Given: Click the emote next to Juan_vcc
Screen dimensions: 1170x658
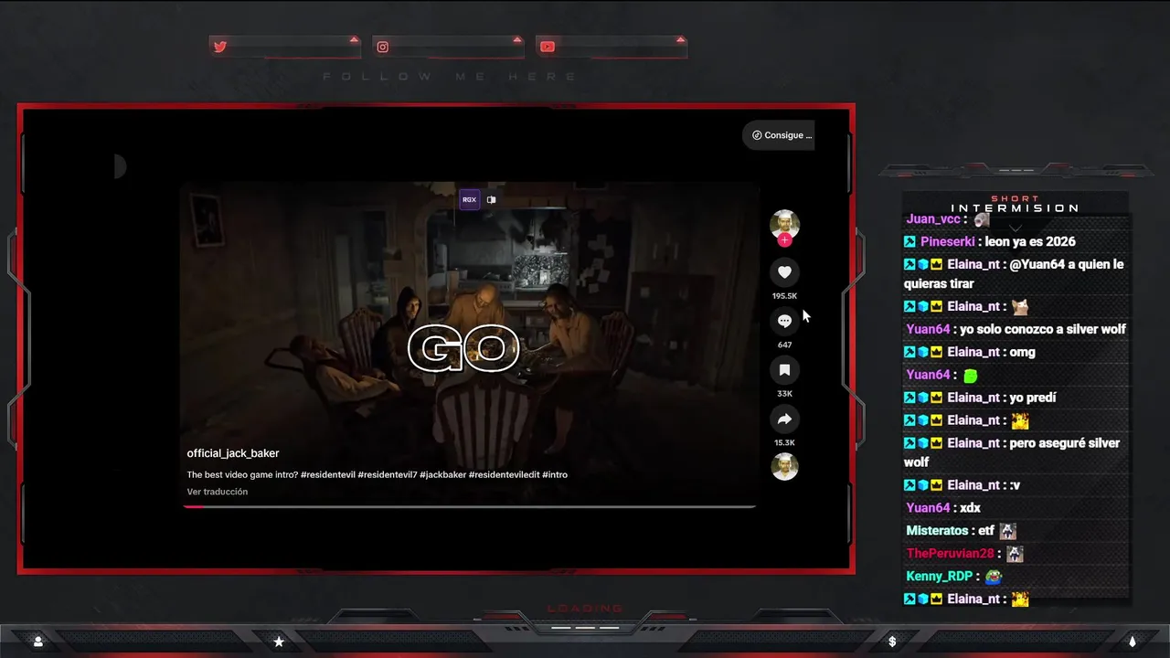Looking at the screenshot, I should [x=982, y=219].
